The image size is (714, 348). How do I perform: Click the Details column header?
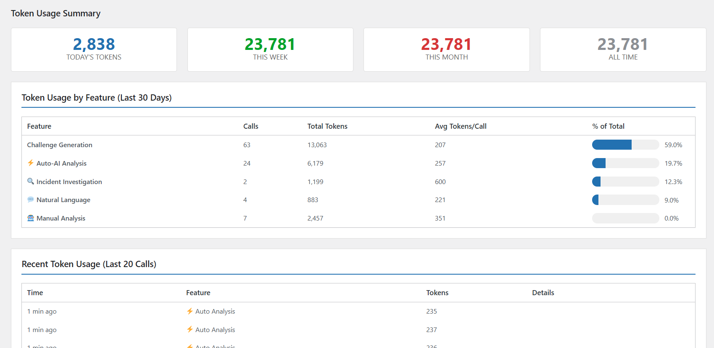543,293
